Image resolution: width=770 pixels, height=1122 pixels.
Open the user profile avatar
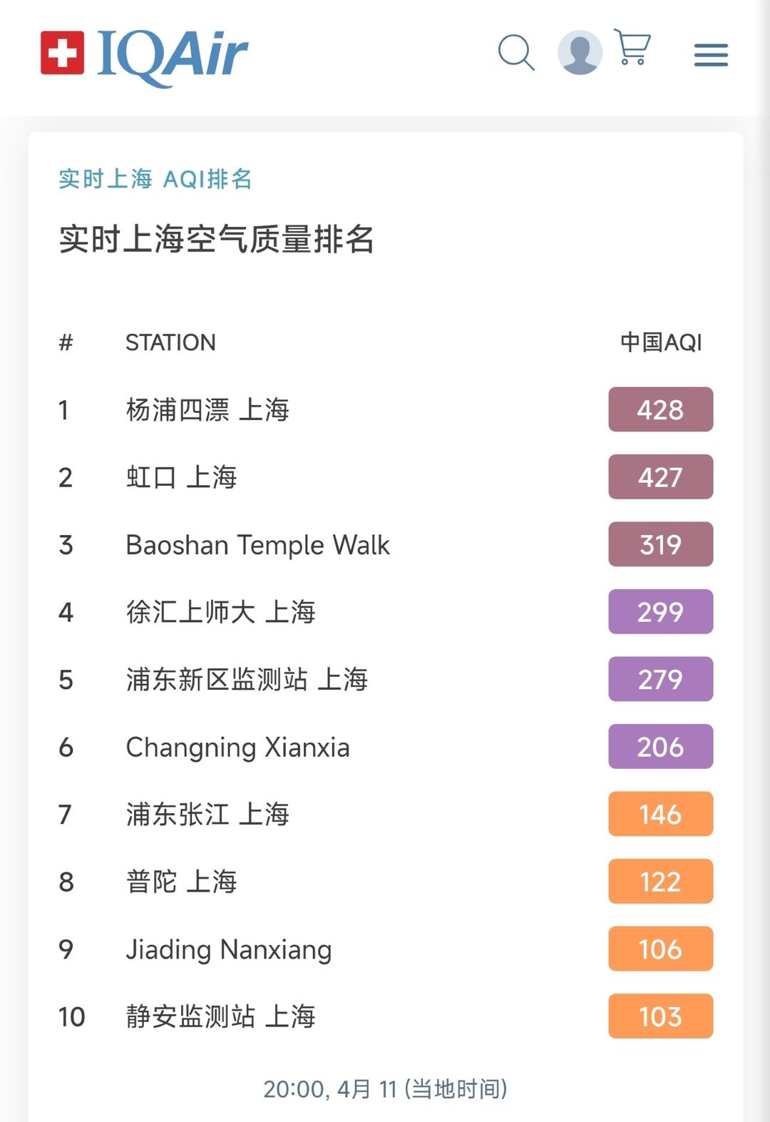pos(580,53)
